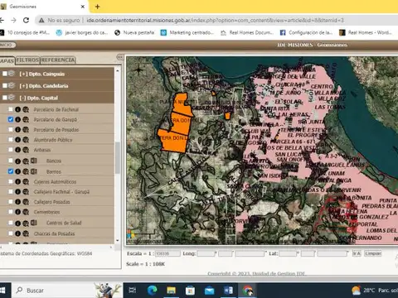
Task: Collapse the side panel with double arrow
Action: [x=120, y=57]
